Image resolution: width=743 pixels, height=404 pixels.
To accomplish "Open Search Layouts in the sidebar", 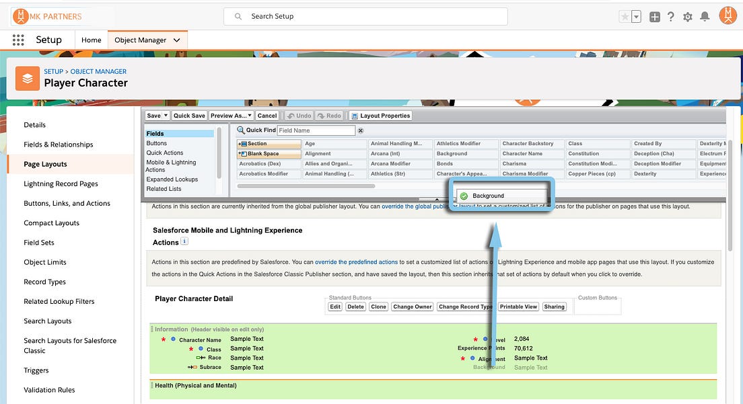I will [48, 321].
